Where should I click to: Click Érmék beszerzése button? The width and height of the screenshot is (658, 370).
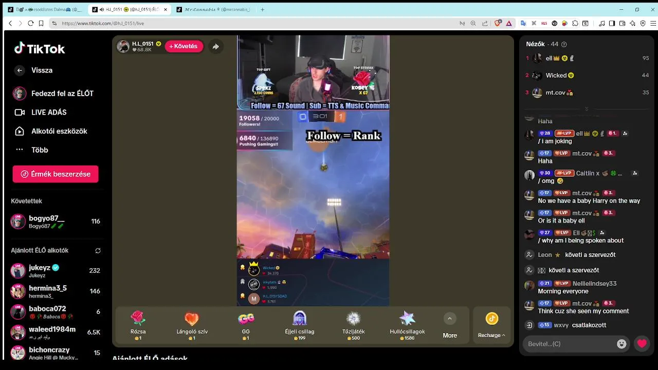56,174
